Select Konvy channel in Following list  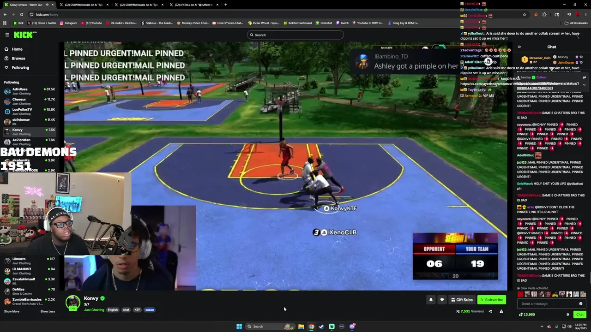point(30,131)
